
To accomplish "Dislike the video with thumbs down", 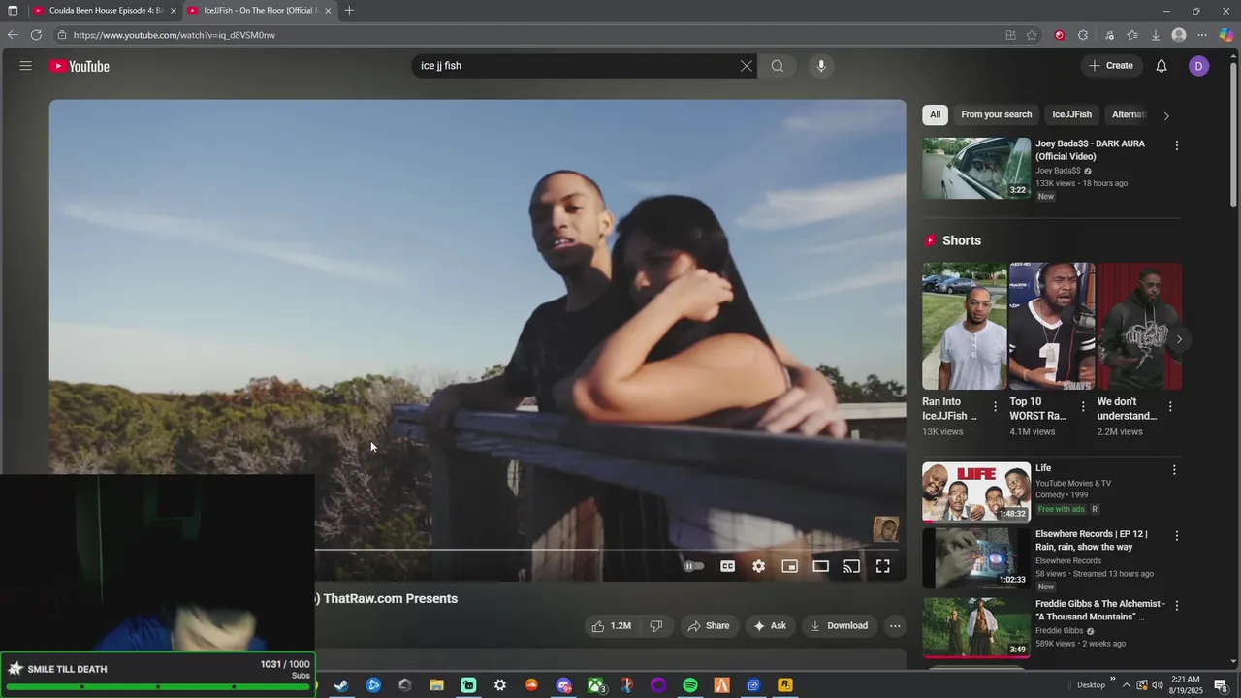I will point(656,625).
